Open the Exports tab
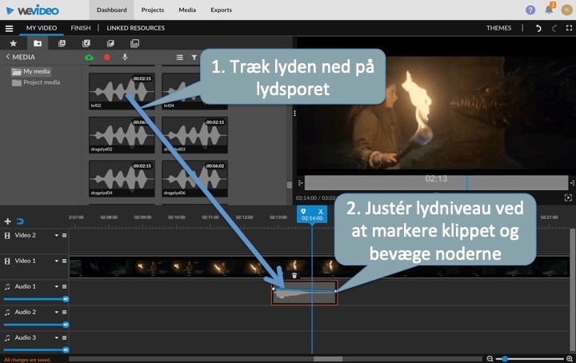Viewport: 576px width, 363px height. pos(221,10)
